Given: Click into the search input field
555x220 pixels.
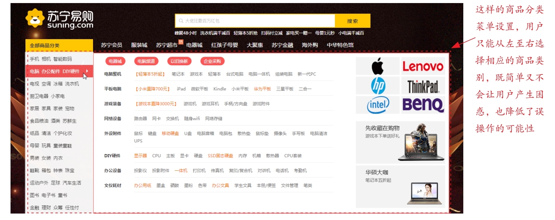Looking at the screenshot, I should coord(258,21).
